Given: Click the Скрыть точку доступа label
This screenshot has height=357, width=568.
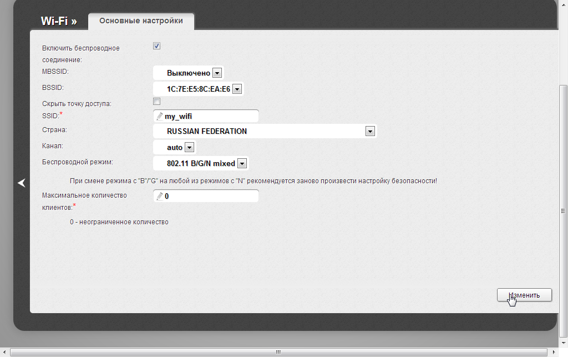Looking at the screenshot, I should coord(77,104).
